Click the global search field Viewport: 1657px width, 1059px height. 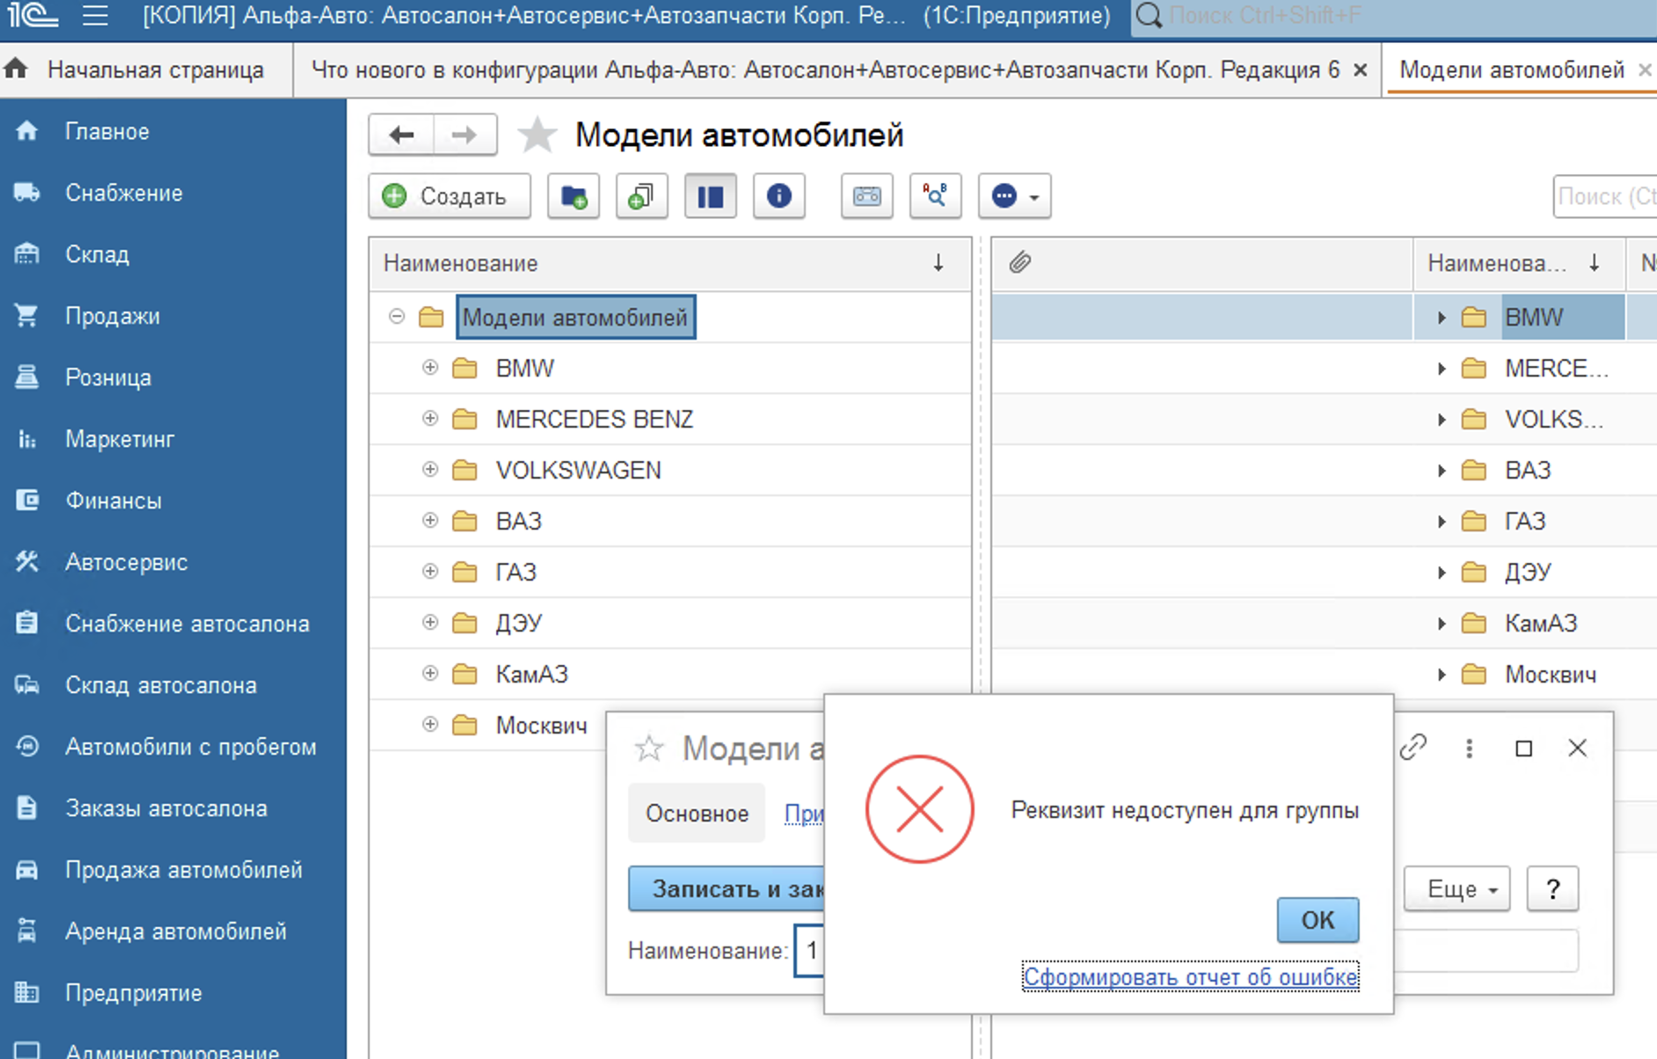[1393, 16]
